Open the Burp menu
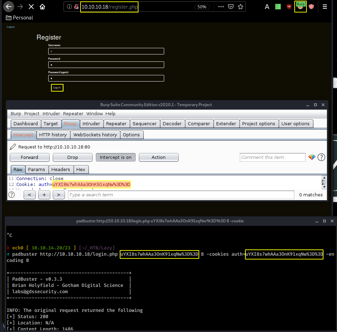Image resolution: width=337 pixels, height=332 pixels. (16, 113)
